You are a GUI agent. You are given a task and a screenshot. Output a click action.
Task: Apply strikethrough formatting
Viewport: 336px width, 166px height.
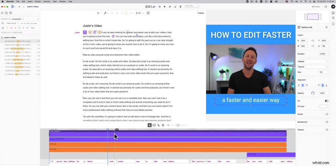click(112, 13)
